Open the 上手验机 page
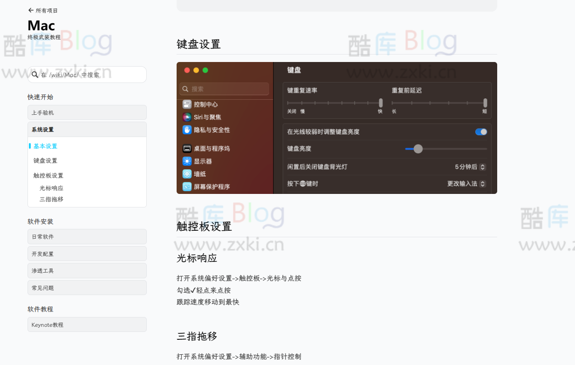Screen dimensions: 575x365 pos(42,112)
